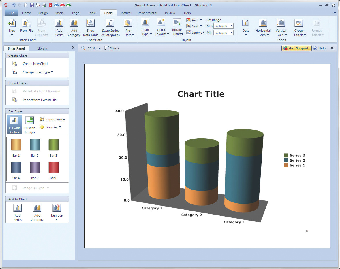The width and height of the screenshot is (340, 269).
Task: Switch to the Table ribbon tab
Action: tap(92, 13)
